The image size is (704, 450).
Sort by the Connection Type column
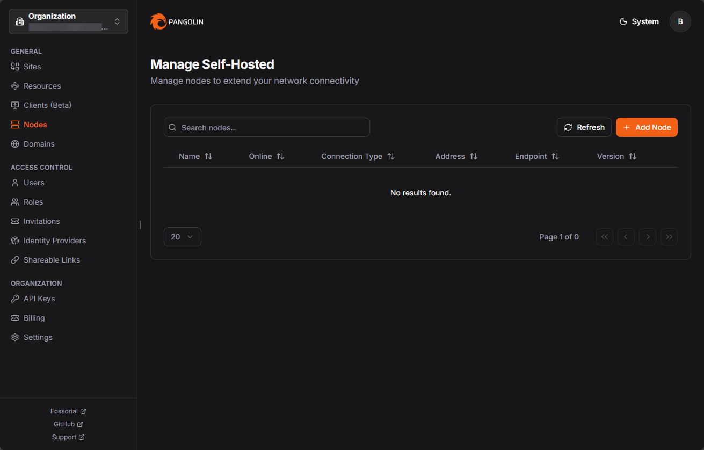[x=358, y=156]
